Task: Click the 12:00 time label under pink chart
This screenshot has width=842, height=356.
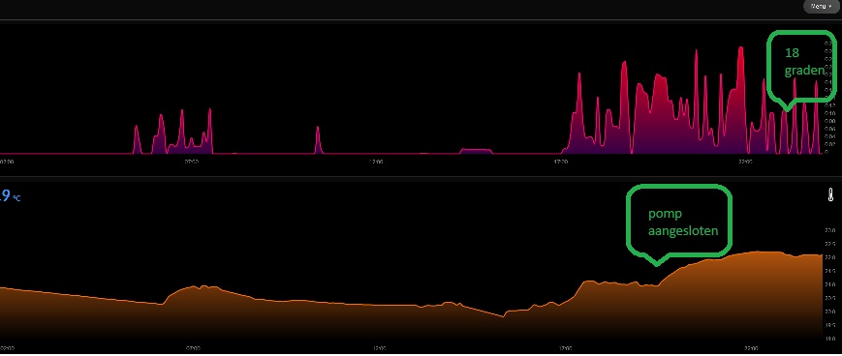Action: (x=377, y=162)
